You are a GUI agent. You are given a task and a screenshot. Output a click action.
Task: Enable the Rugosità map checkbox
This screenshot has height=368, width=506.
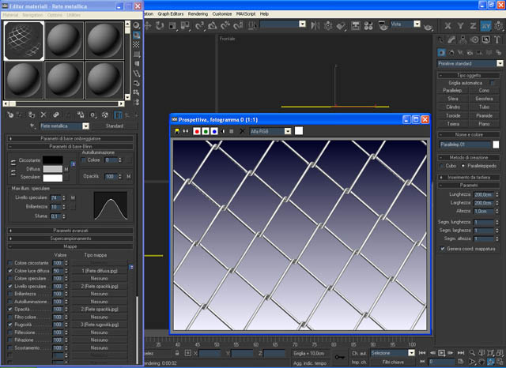[x=9, y=325]
